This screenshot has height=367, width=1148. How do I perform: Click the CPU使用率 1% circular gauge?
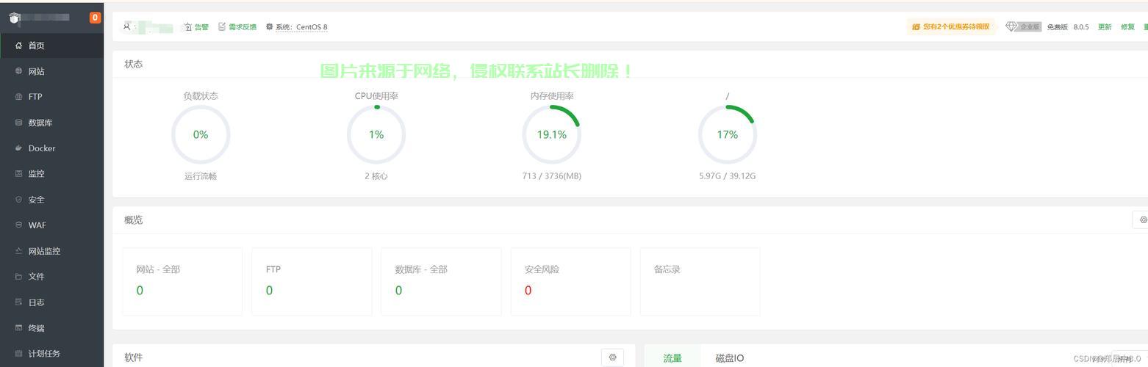376,135
